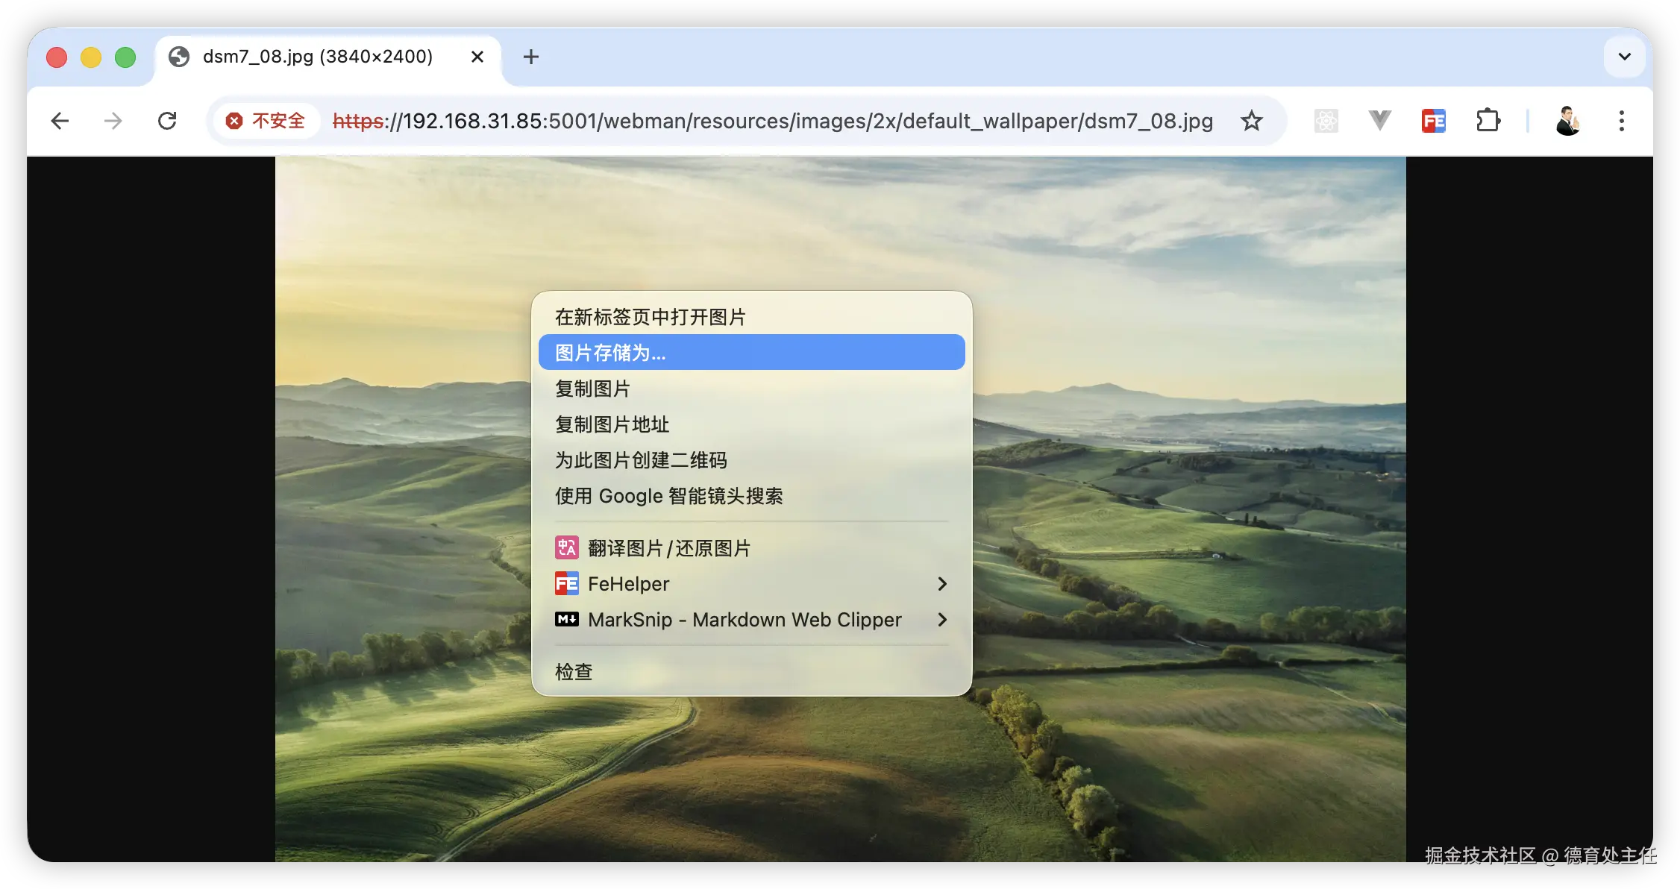Viewport: 1680px width, 889px height.
Task: Open the tab search dropdown chevron
Action: 1624,57
